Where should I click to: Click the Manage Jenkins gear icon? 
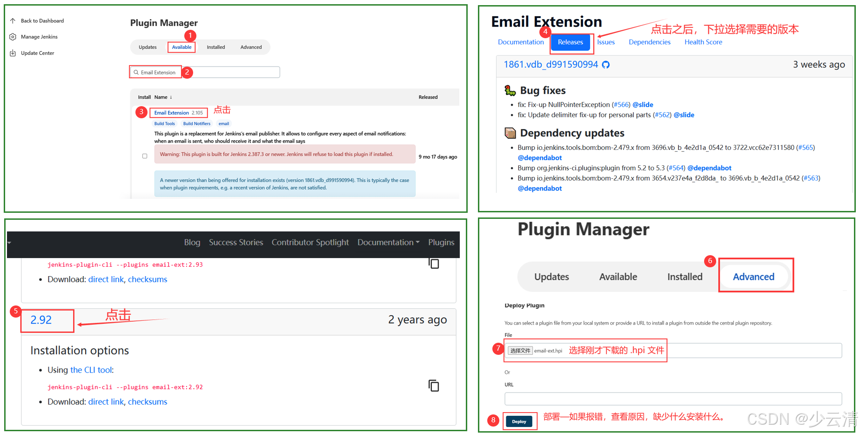tap(13, 37)
